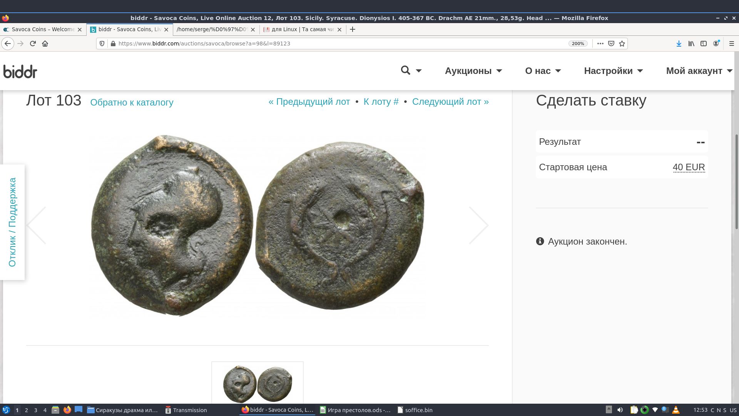739x416 pixels.
Task: Expand the Аукционы dropdown menu
Action: [473, 71]
